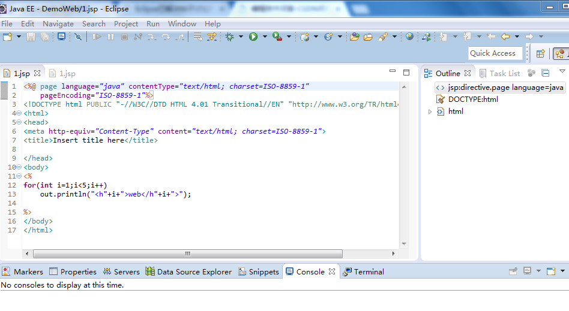Open the Back history dropdown arrow
The width and height of the screenshot is (569, 311).
coord(517,37)
